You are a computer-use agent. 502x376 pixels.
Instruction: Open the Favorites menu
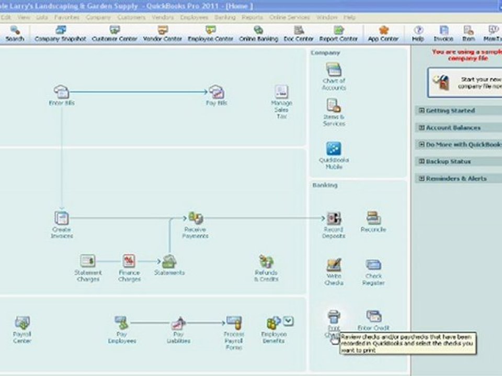[66, 17]
